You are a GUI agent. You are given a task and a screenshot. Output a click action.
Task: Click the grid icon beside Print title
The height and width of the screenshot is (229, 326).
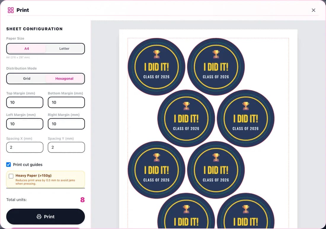pyautogui.click(x=11, y=10)
